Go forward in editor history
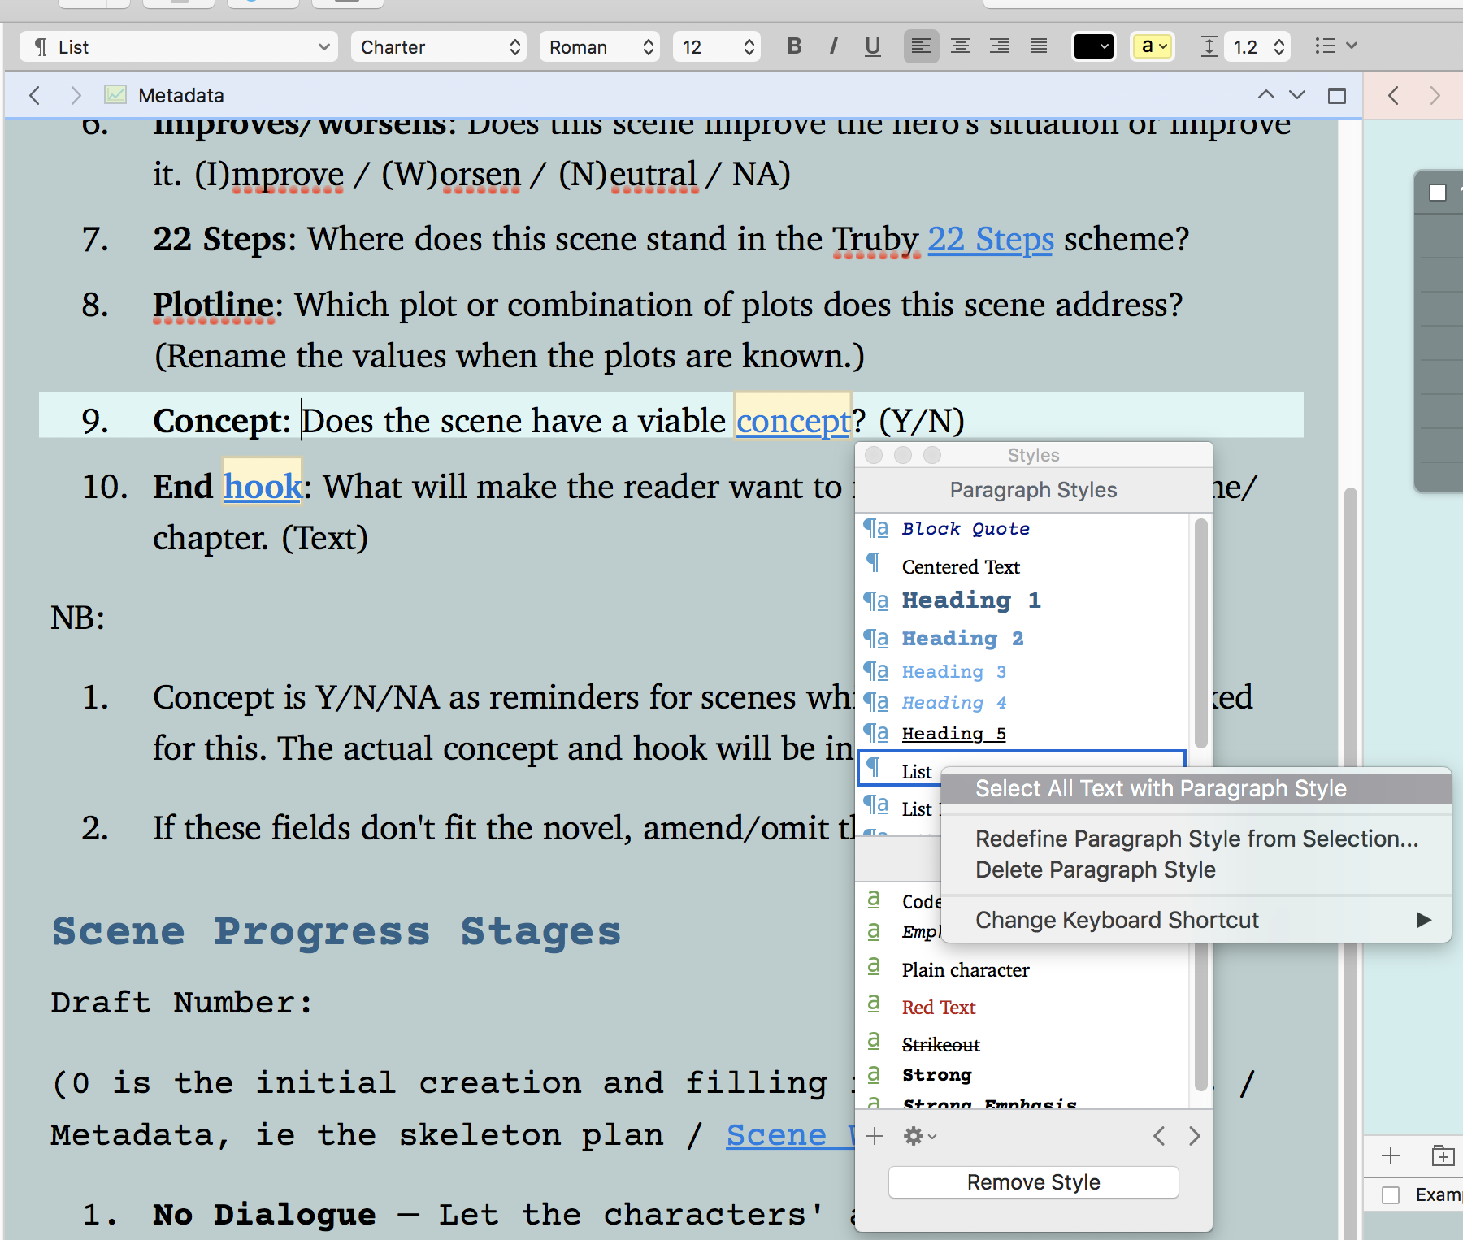 [x=76, y=95]
